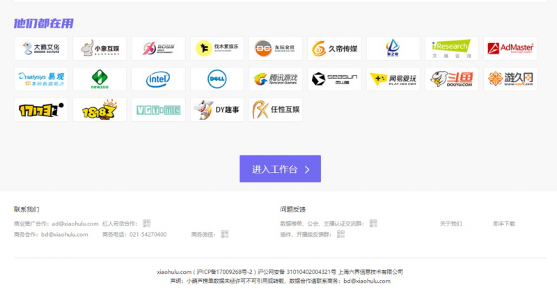
Task: Click the VGTIME logo
Action: tap(159, 110)
